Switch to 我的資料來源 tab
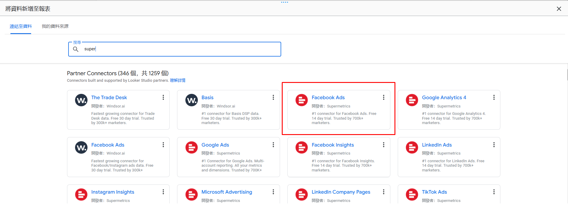Viewport: 568px width, 204px height. click(55, 26)
